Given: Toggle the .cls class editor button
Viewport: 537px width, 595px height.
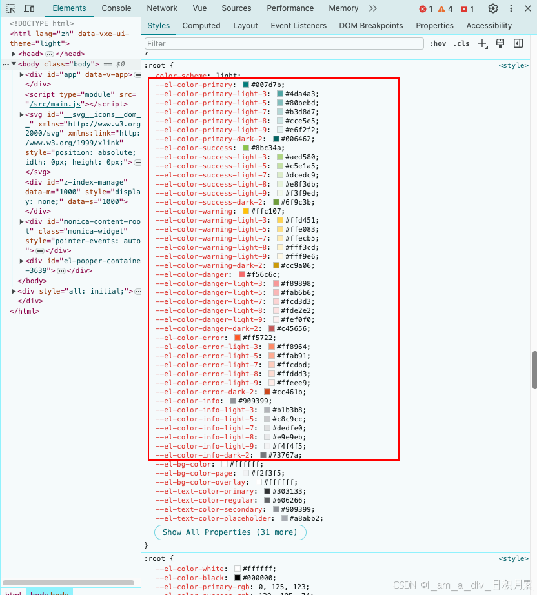Looking at the screenshot, I should click(x=461, y=44).
